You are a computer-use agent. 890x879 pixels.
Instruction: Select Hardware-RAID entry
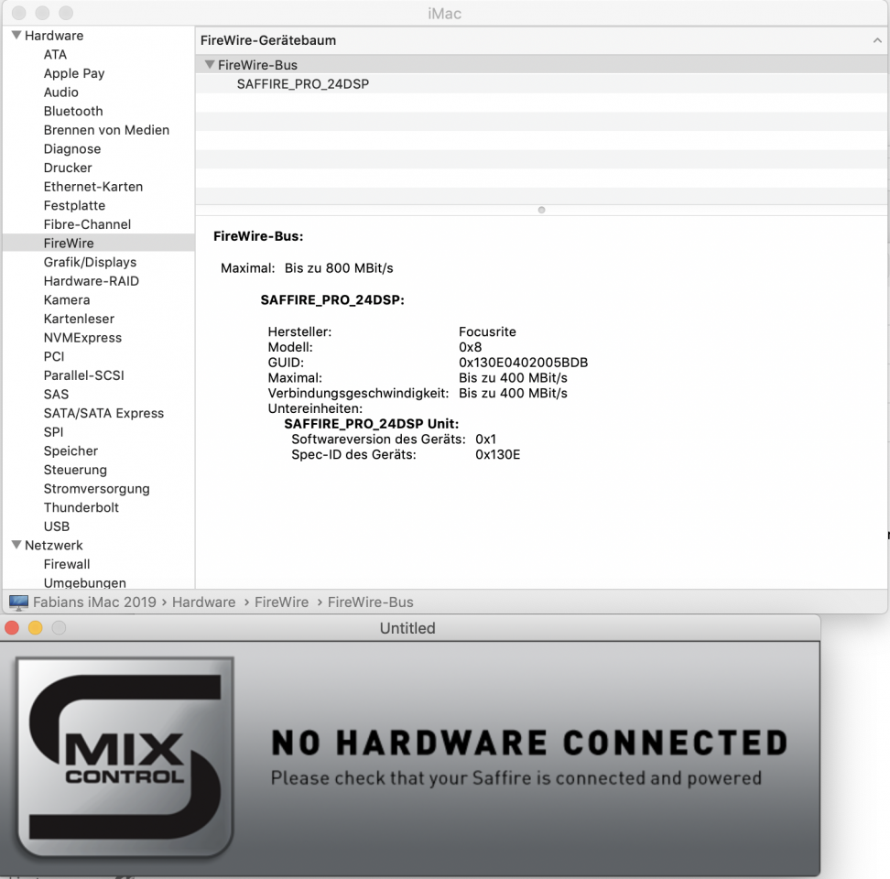coord(91,281)
